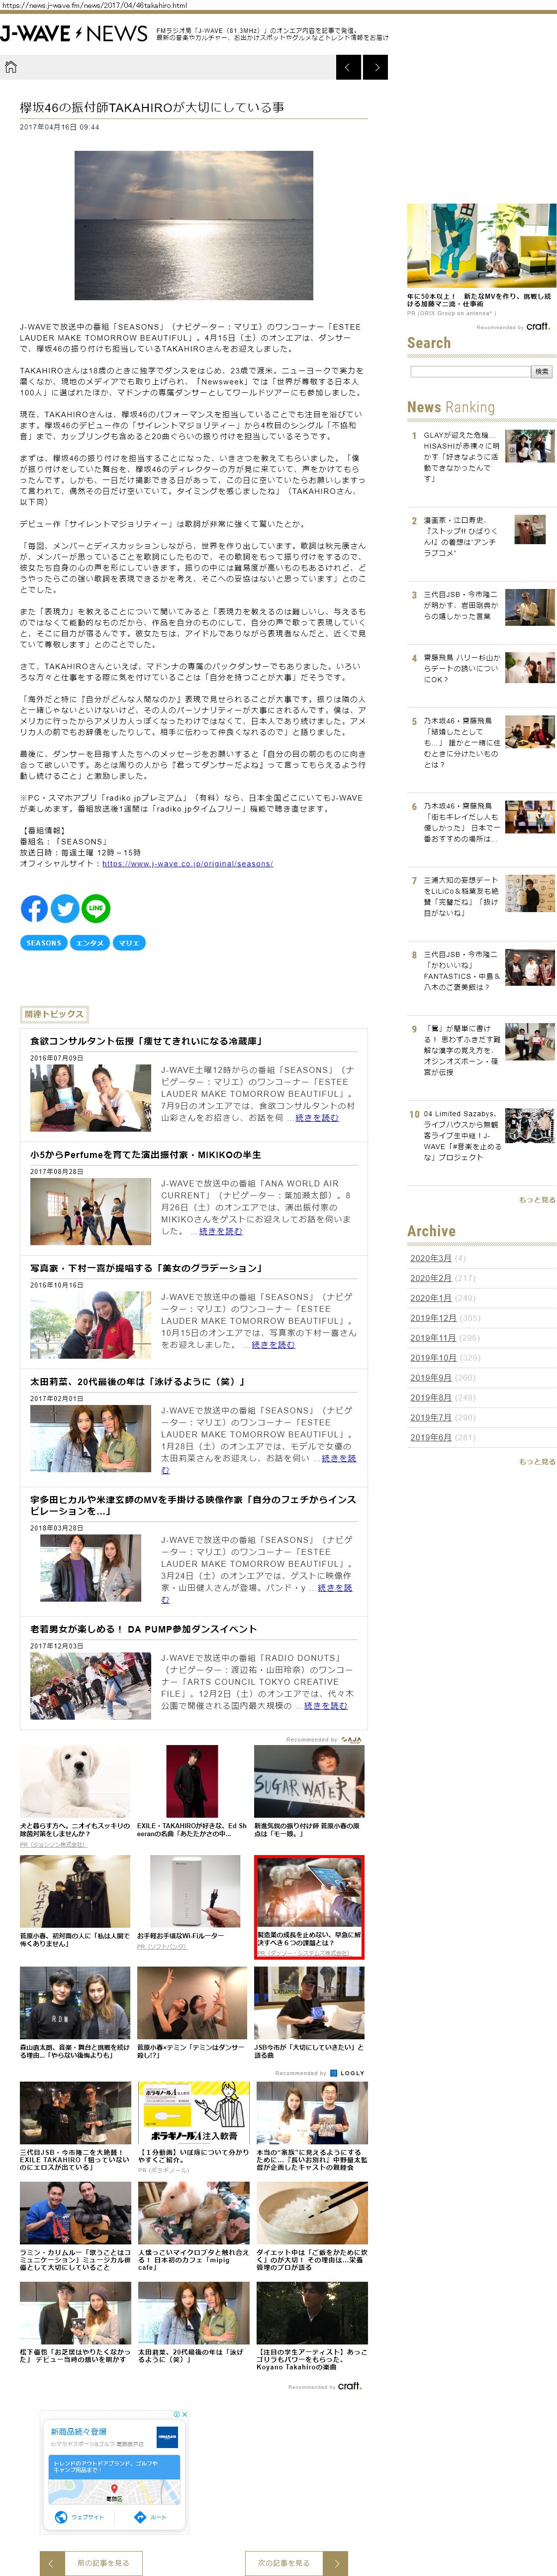This screenshot has width=557, height=2576.
Task: Open the official SEASONS site link
Action: click(x=186, y=864)
